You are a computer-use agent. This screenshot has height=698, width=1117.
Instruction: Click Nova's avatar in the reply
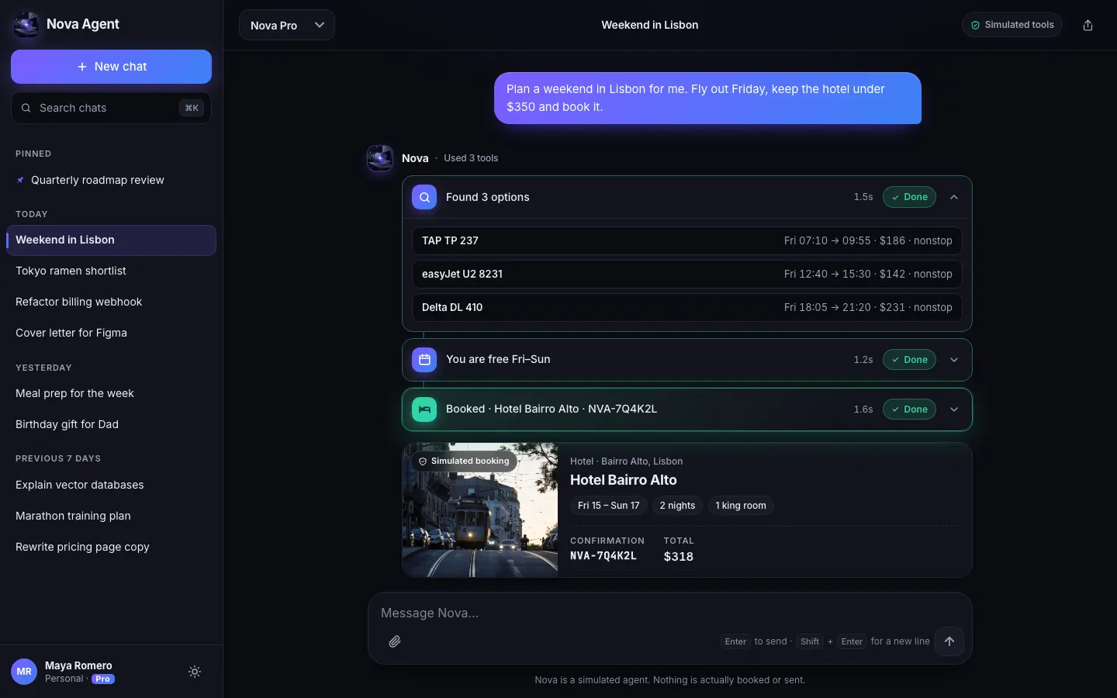pyautogui.click(x=380, y=158)
